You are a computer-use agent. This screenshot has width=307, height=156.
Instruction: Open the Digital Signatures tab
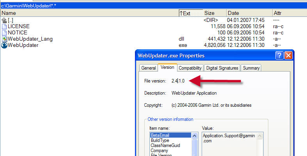222,68
